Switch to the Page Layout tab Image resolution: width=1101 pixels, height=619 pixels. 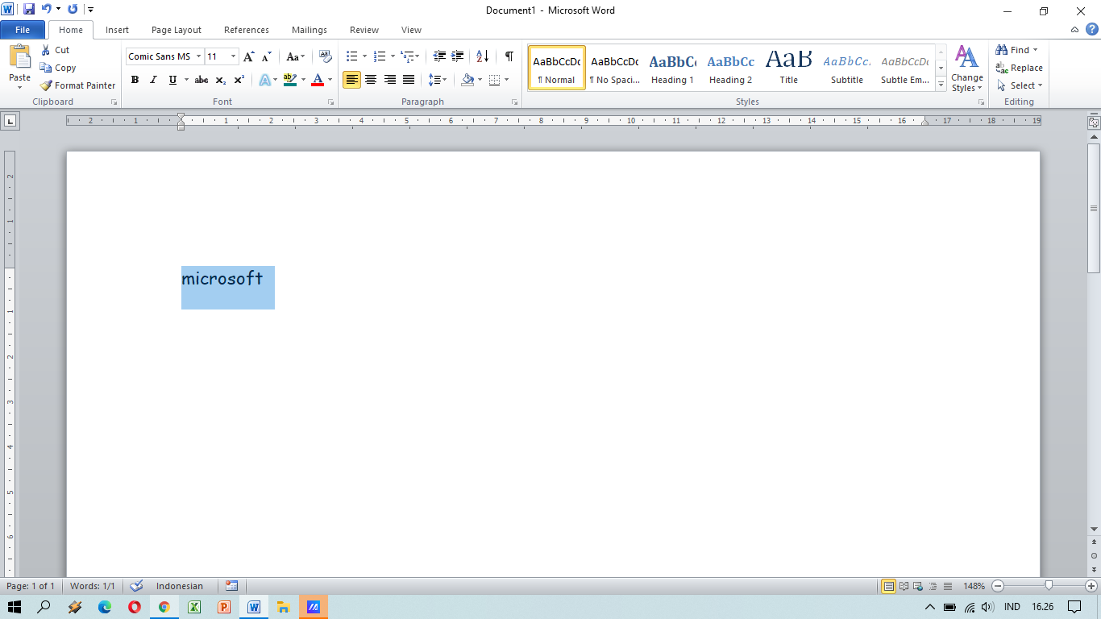click(177, 30)
